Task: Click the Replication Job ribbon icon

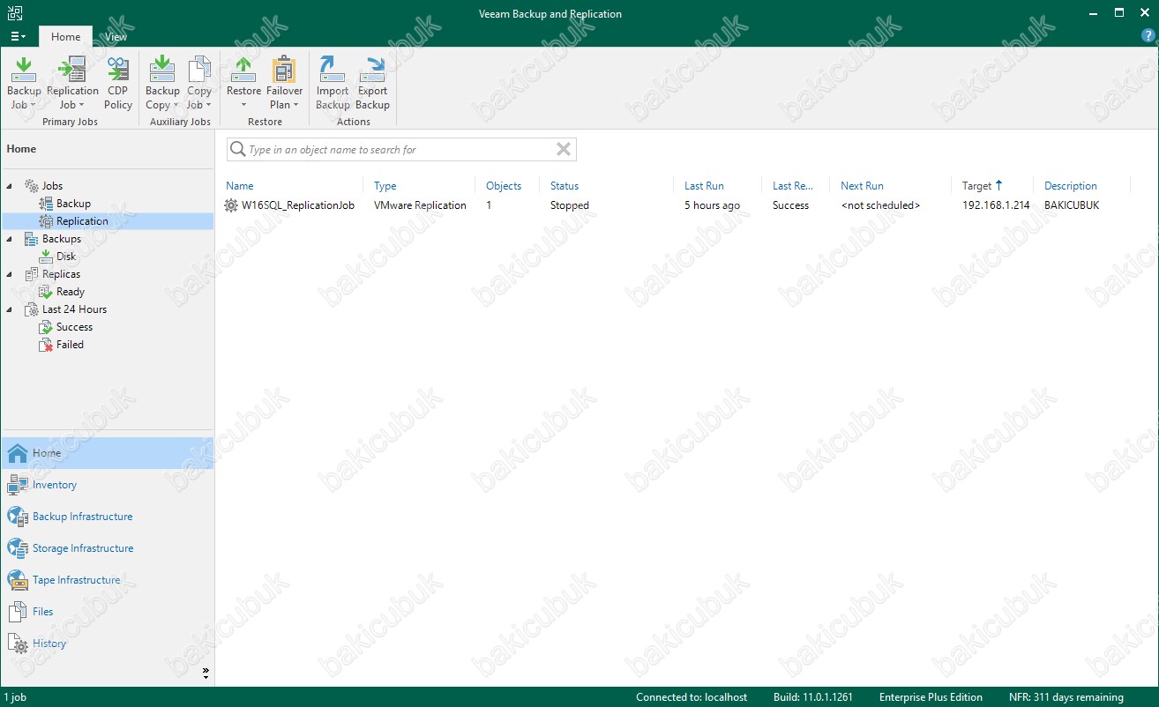Action: [71, 69]
